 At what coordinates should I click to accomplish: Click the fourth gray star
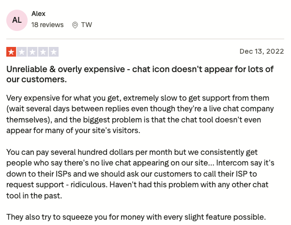[x=43, y=52]
